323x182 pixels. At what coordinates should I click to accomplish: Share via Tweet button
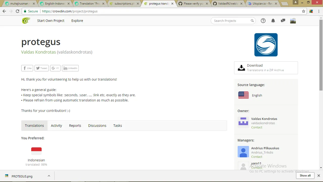point(41,68)
